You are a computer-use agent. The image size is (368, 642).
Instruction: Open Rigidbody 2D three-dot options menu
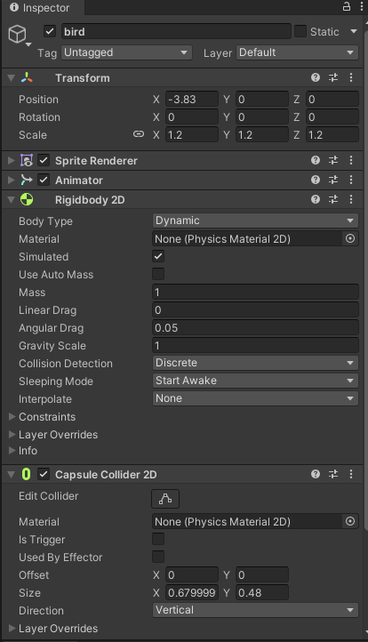351,199
